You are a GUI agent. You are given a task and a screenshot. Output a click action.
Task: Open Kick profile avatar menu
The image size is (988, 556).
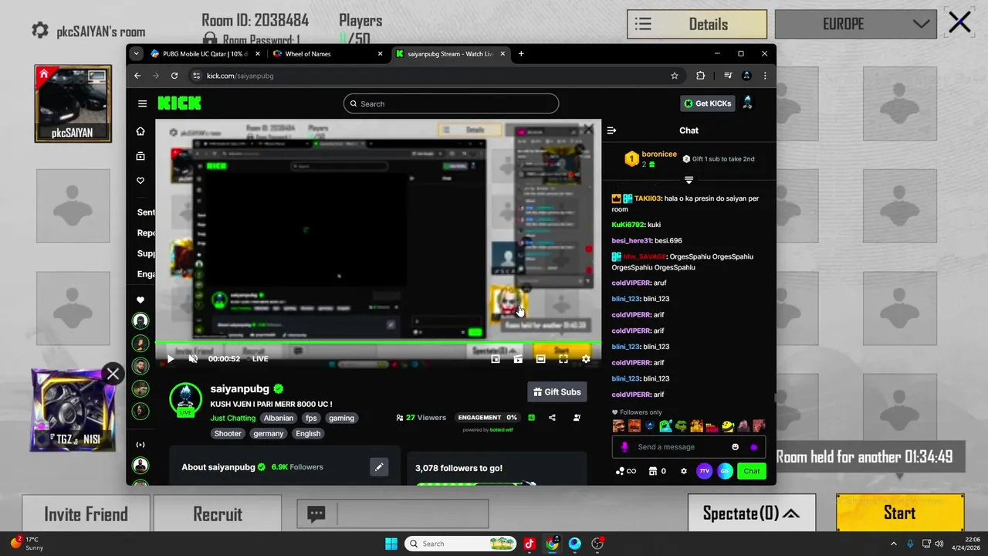(747, 103)
